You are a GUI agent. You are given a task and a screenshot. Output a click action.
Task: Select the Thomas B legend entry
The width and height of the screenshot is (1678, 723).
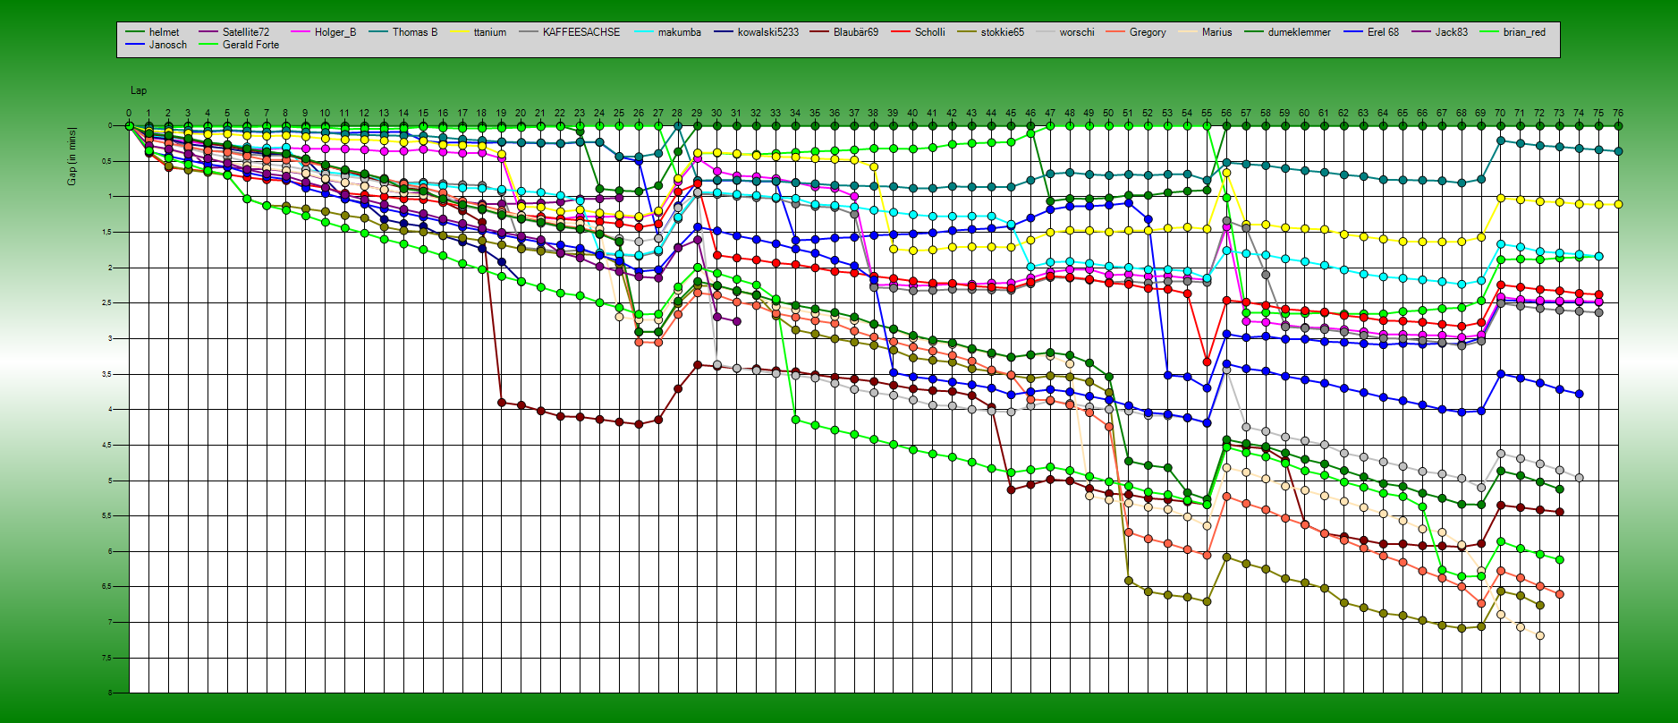(x=414, y=32)
